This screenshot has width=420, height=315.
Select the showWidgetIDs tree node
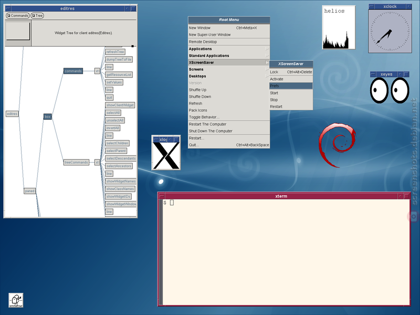click(119, 196)
